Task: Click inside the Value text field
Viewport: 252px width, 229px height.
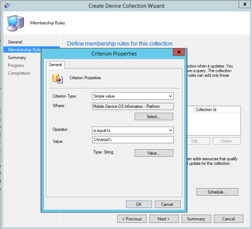Action: point(133,140)
